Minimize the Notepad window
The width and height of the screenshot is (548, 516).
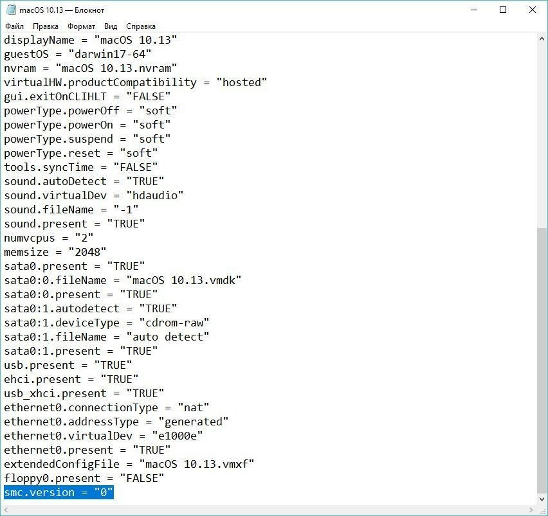[474, 10]
